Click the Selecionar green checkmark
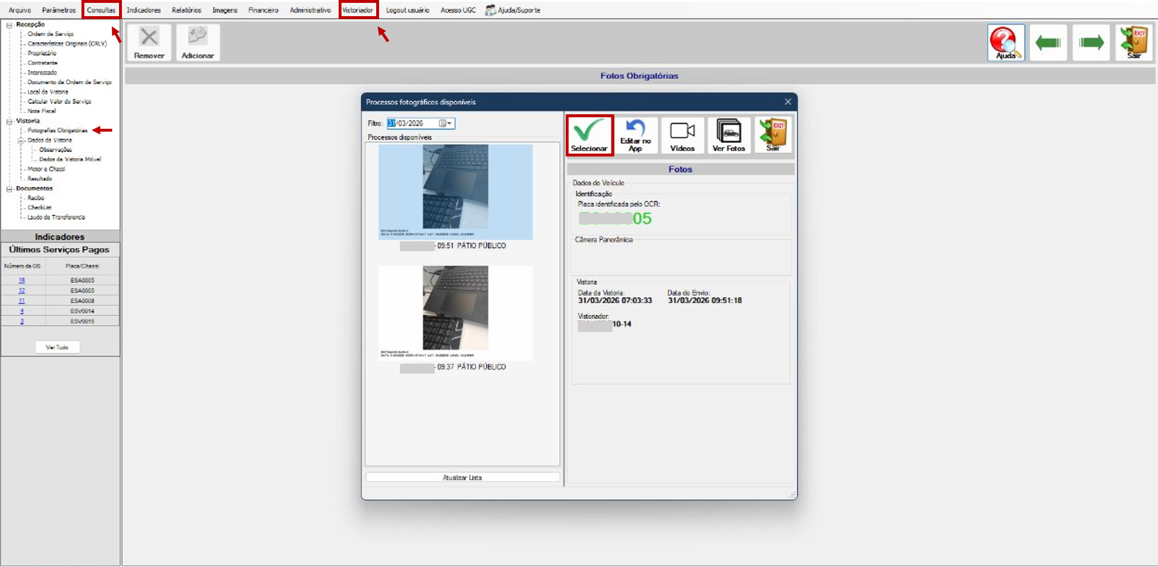This screenshot has height=567, width=1158. [589, 135]
